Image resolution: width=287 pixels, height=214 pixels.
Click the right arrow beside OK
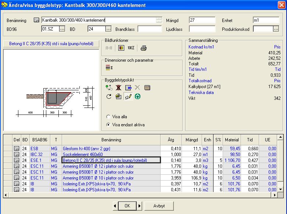[x=140, y=206]
